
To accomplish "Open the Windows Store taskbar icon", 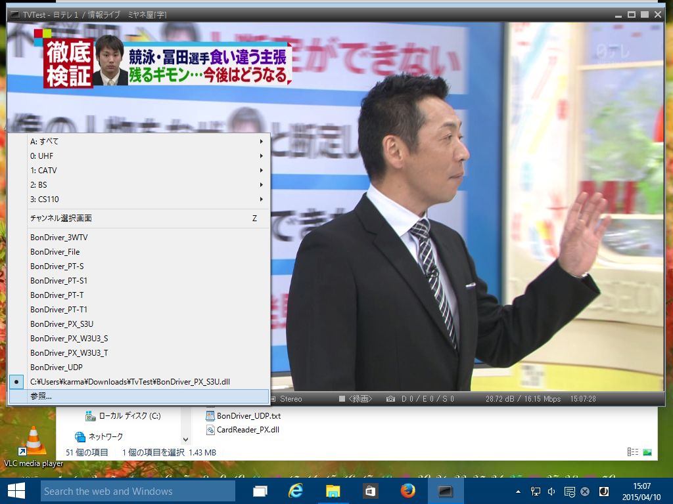I will [370, 491].
